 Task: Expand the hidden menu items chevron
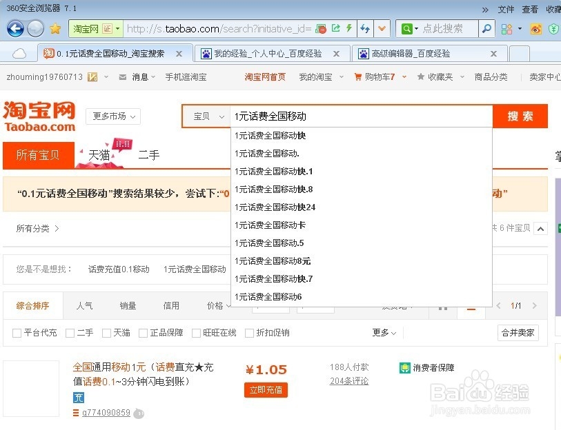(x=485, y=10)
